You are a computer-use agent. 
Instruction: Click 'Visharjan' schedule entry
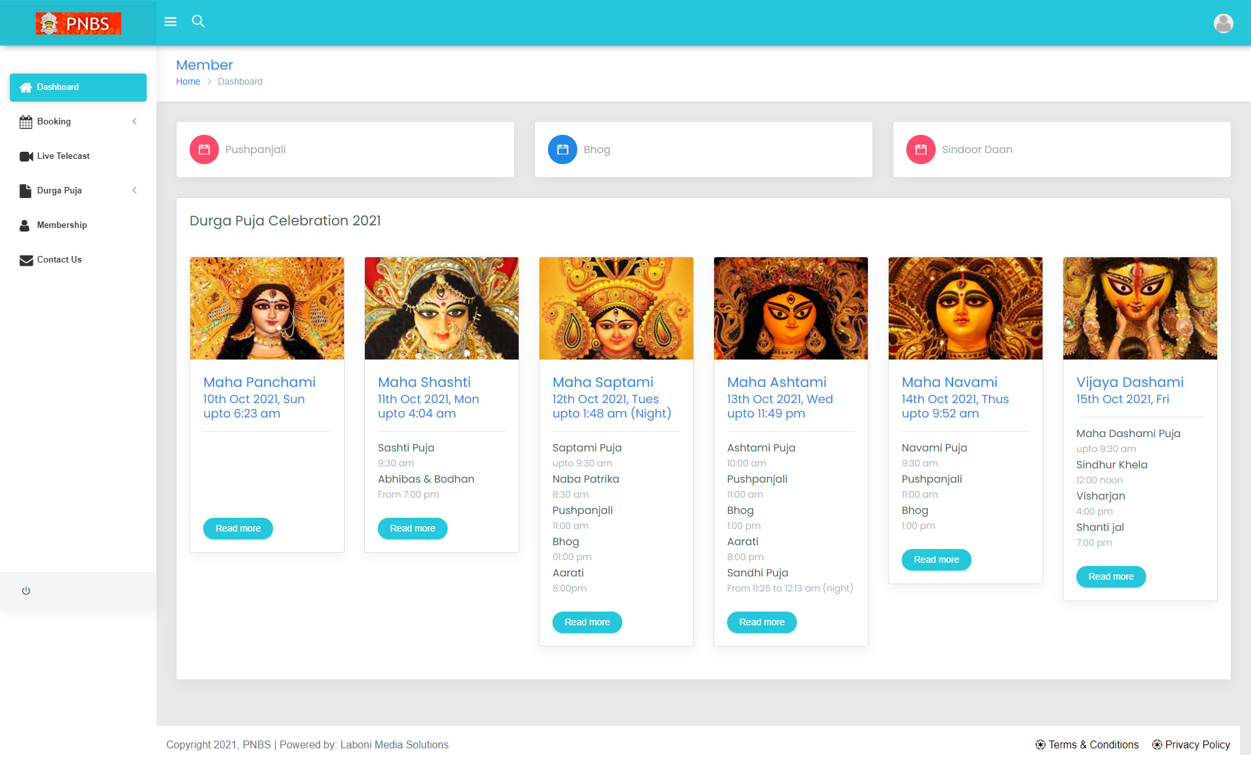click(x=1100, y=496)
